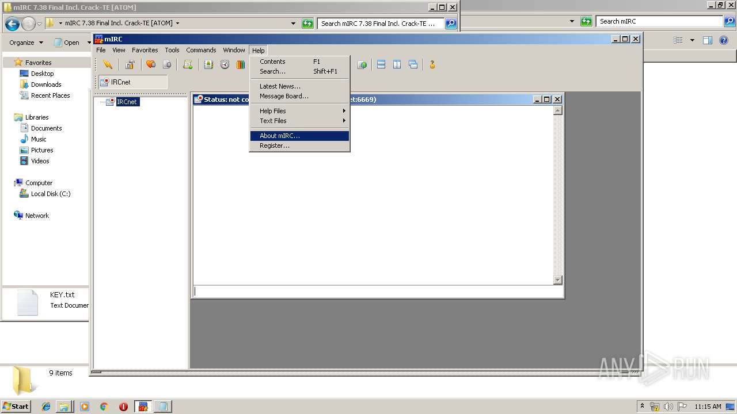Expand the Help Files submenu
This screenshot has height=414, width=737.
click(299, 111)
